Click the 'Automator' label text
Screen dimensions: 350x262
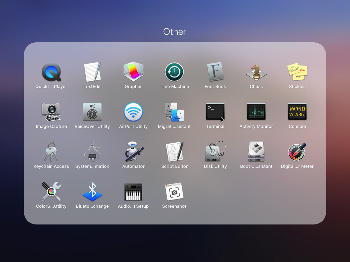click(133, 166)
